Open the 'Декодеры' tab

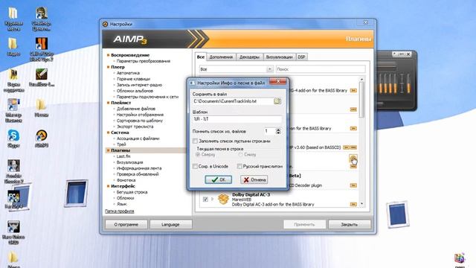pyautogui.click(x=250, y=57)
